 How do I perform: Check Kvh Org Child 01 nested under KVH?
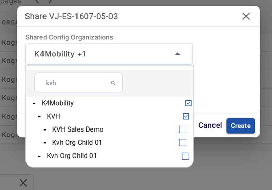pos(183,143)
